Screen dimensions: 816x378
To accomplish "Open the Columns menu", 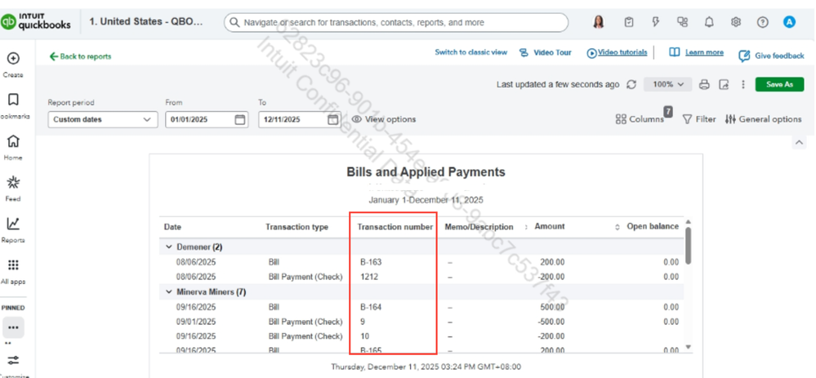I will 640,119.
